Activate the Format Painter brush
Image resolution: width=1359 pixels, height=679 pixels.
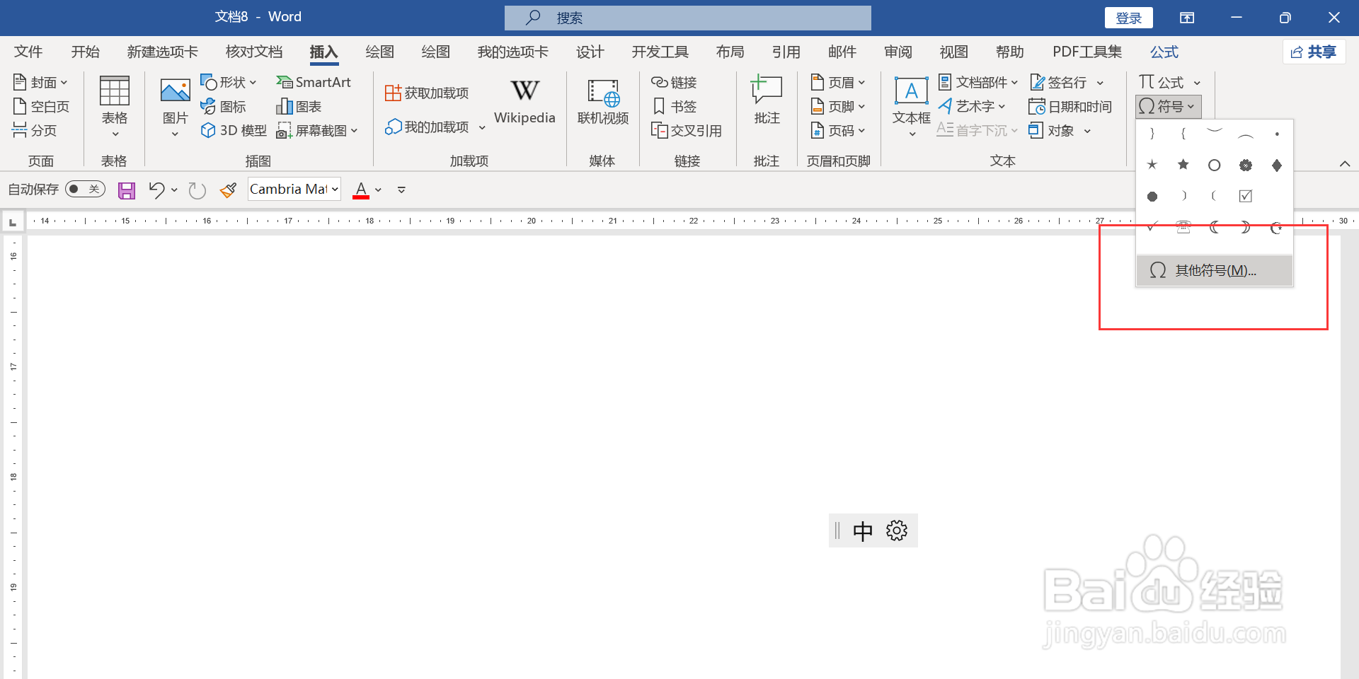point(228,190)
